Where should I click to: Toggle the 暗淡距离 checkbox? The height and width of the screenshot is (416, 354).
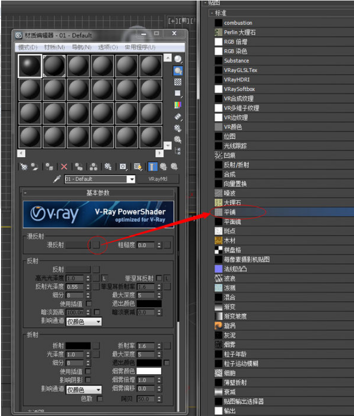pos(97,312)
